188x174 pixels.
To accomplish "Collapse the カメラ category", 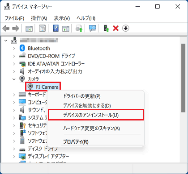I will click(14, 79).
